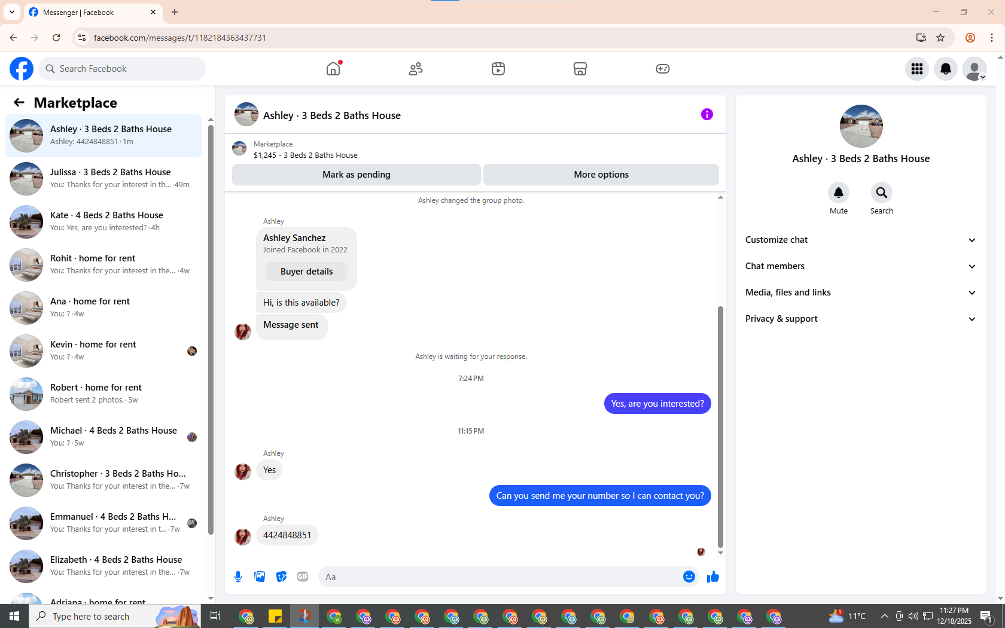Reload the page with browser refresh icon
The width and height of the screenshot is (1005, 628).
56,38
